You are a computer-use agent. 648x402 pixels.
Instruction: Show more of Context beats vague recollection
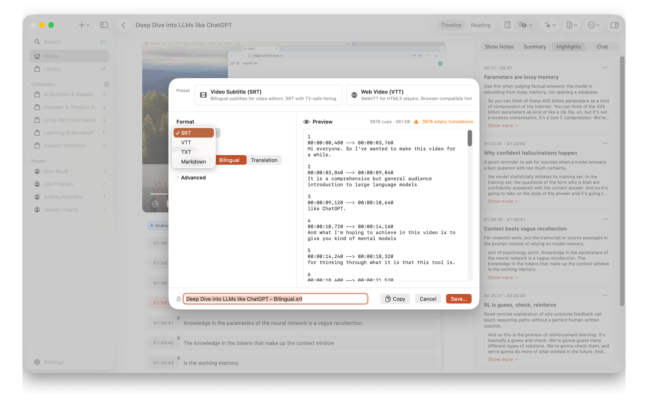coord(503,277)
